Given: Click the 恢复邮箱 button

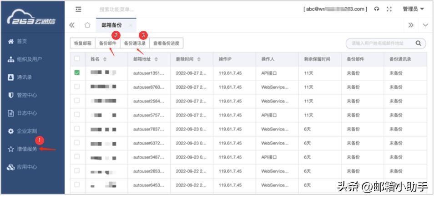Looking at the screenshot, I should tap(82, 43).
